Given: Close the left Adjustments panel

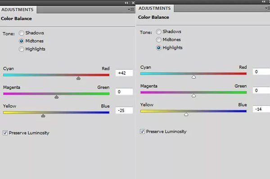Looking at the screenshot, I should coord(133,3).
